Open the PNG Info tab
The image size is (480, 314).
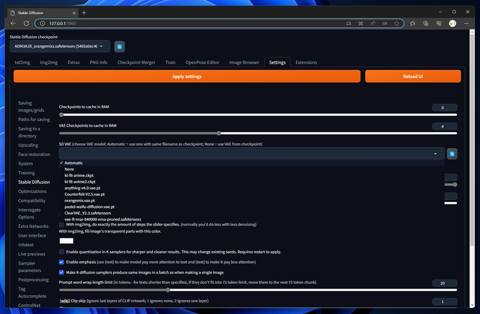pyautogui.click(x=98, y=63)
